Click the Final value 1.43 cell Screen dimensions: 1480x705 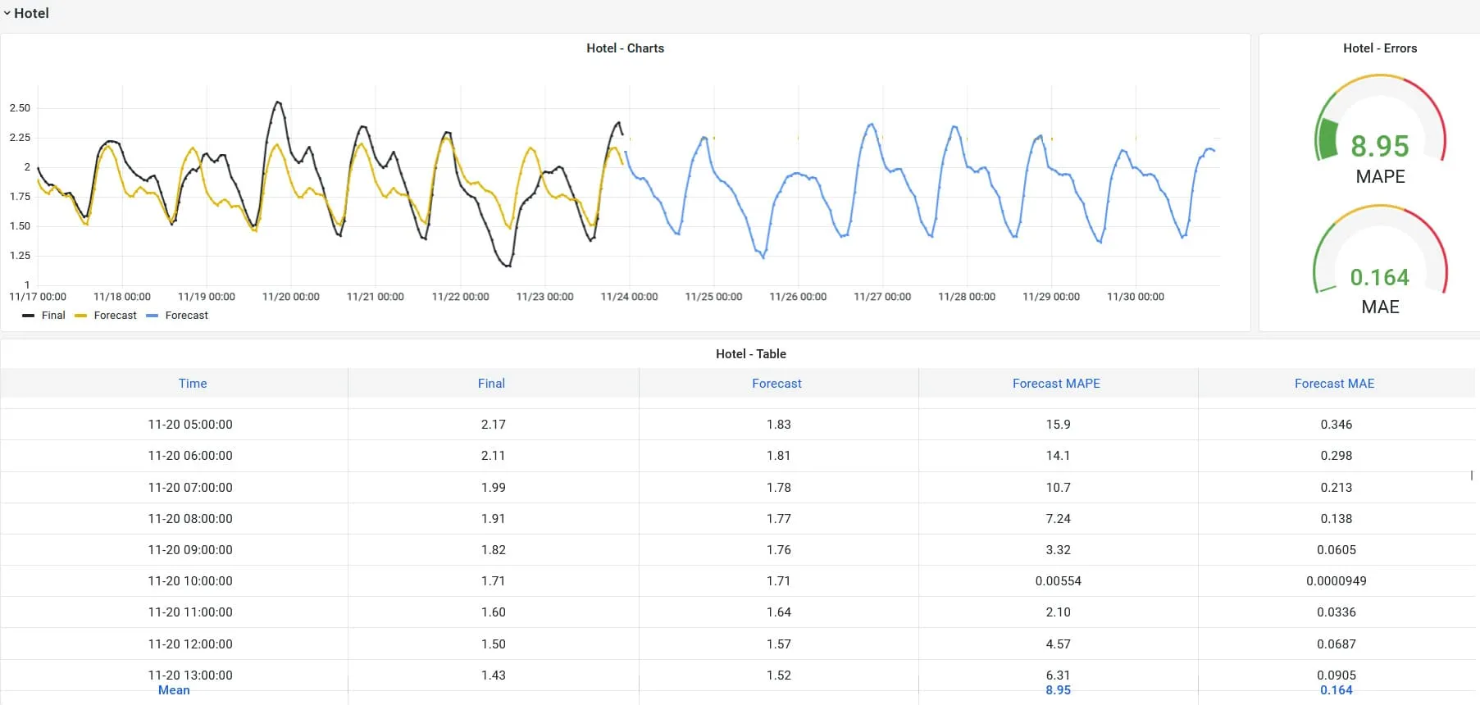(494, 675)
